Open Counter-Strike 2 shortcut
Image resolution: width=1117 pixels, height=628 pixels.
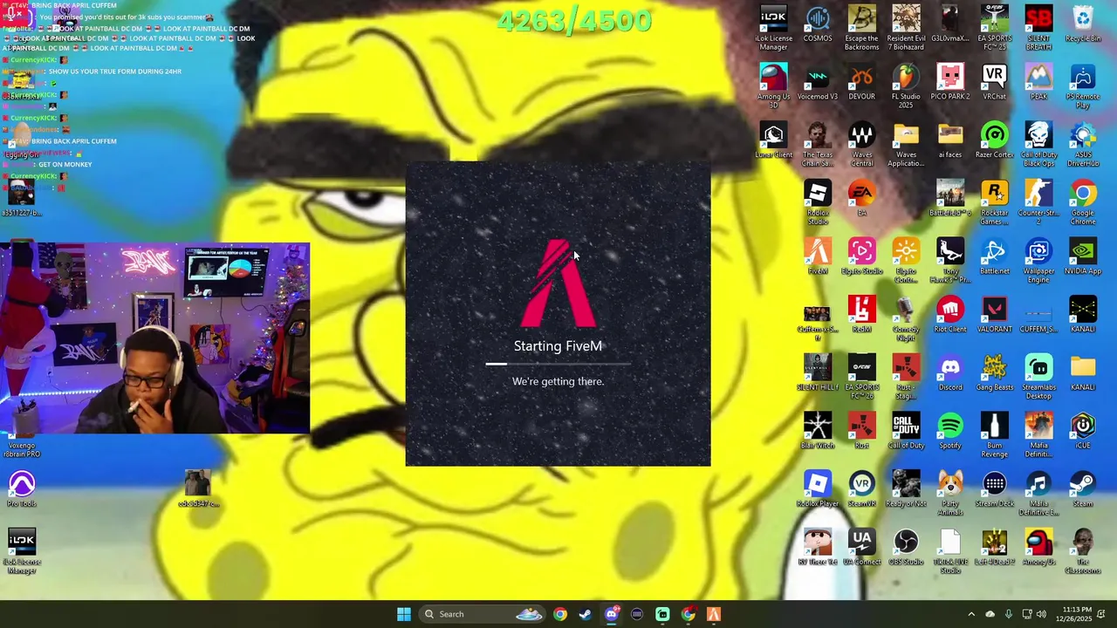1038,203
